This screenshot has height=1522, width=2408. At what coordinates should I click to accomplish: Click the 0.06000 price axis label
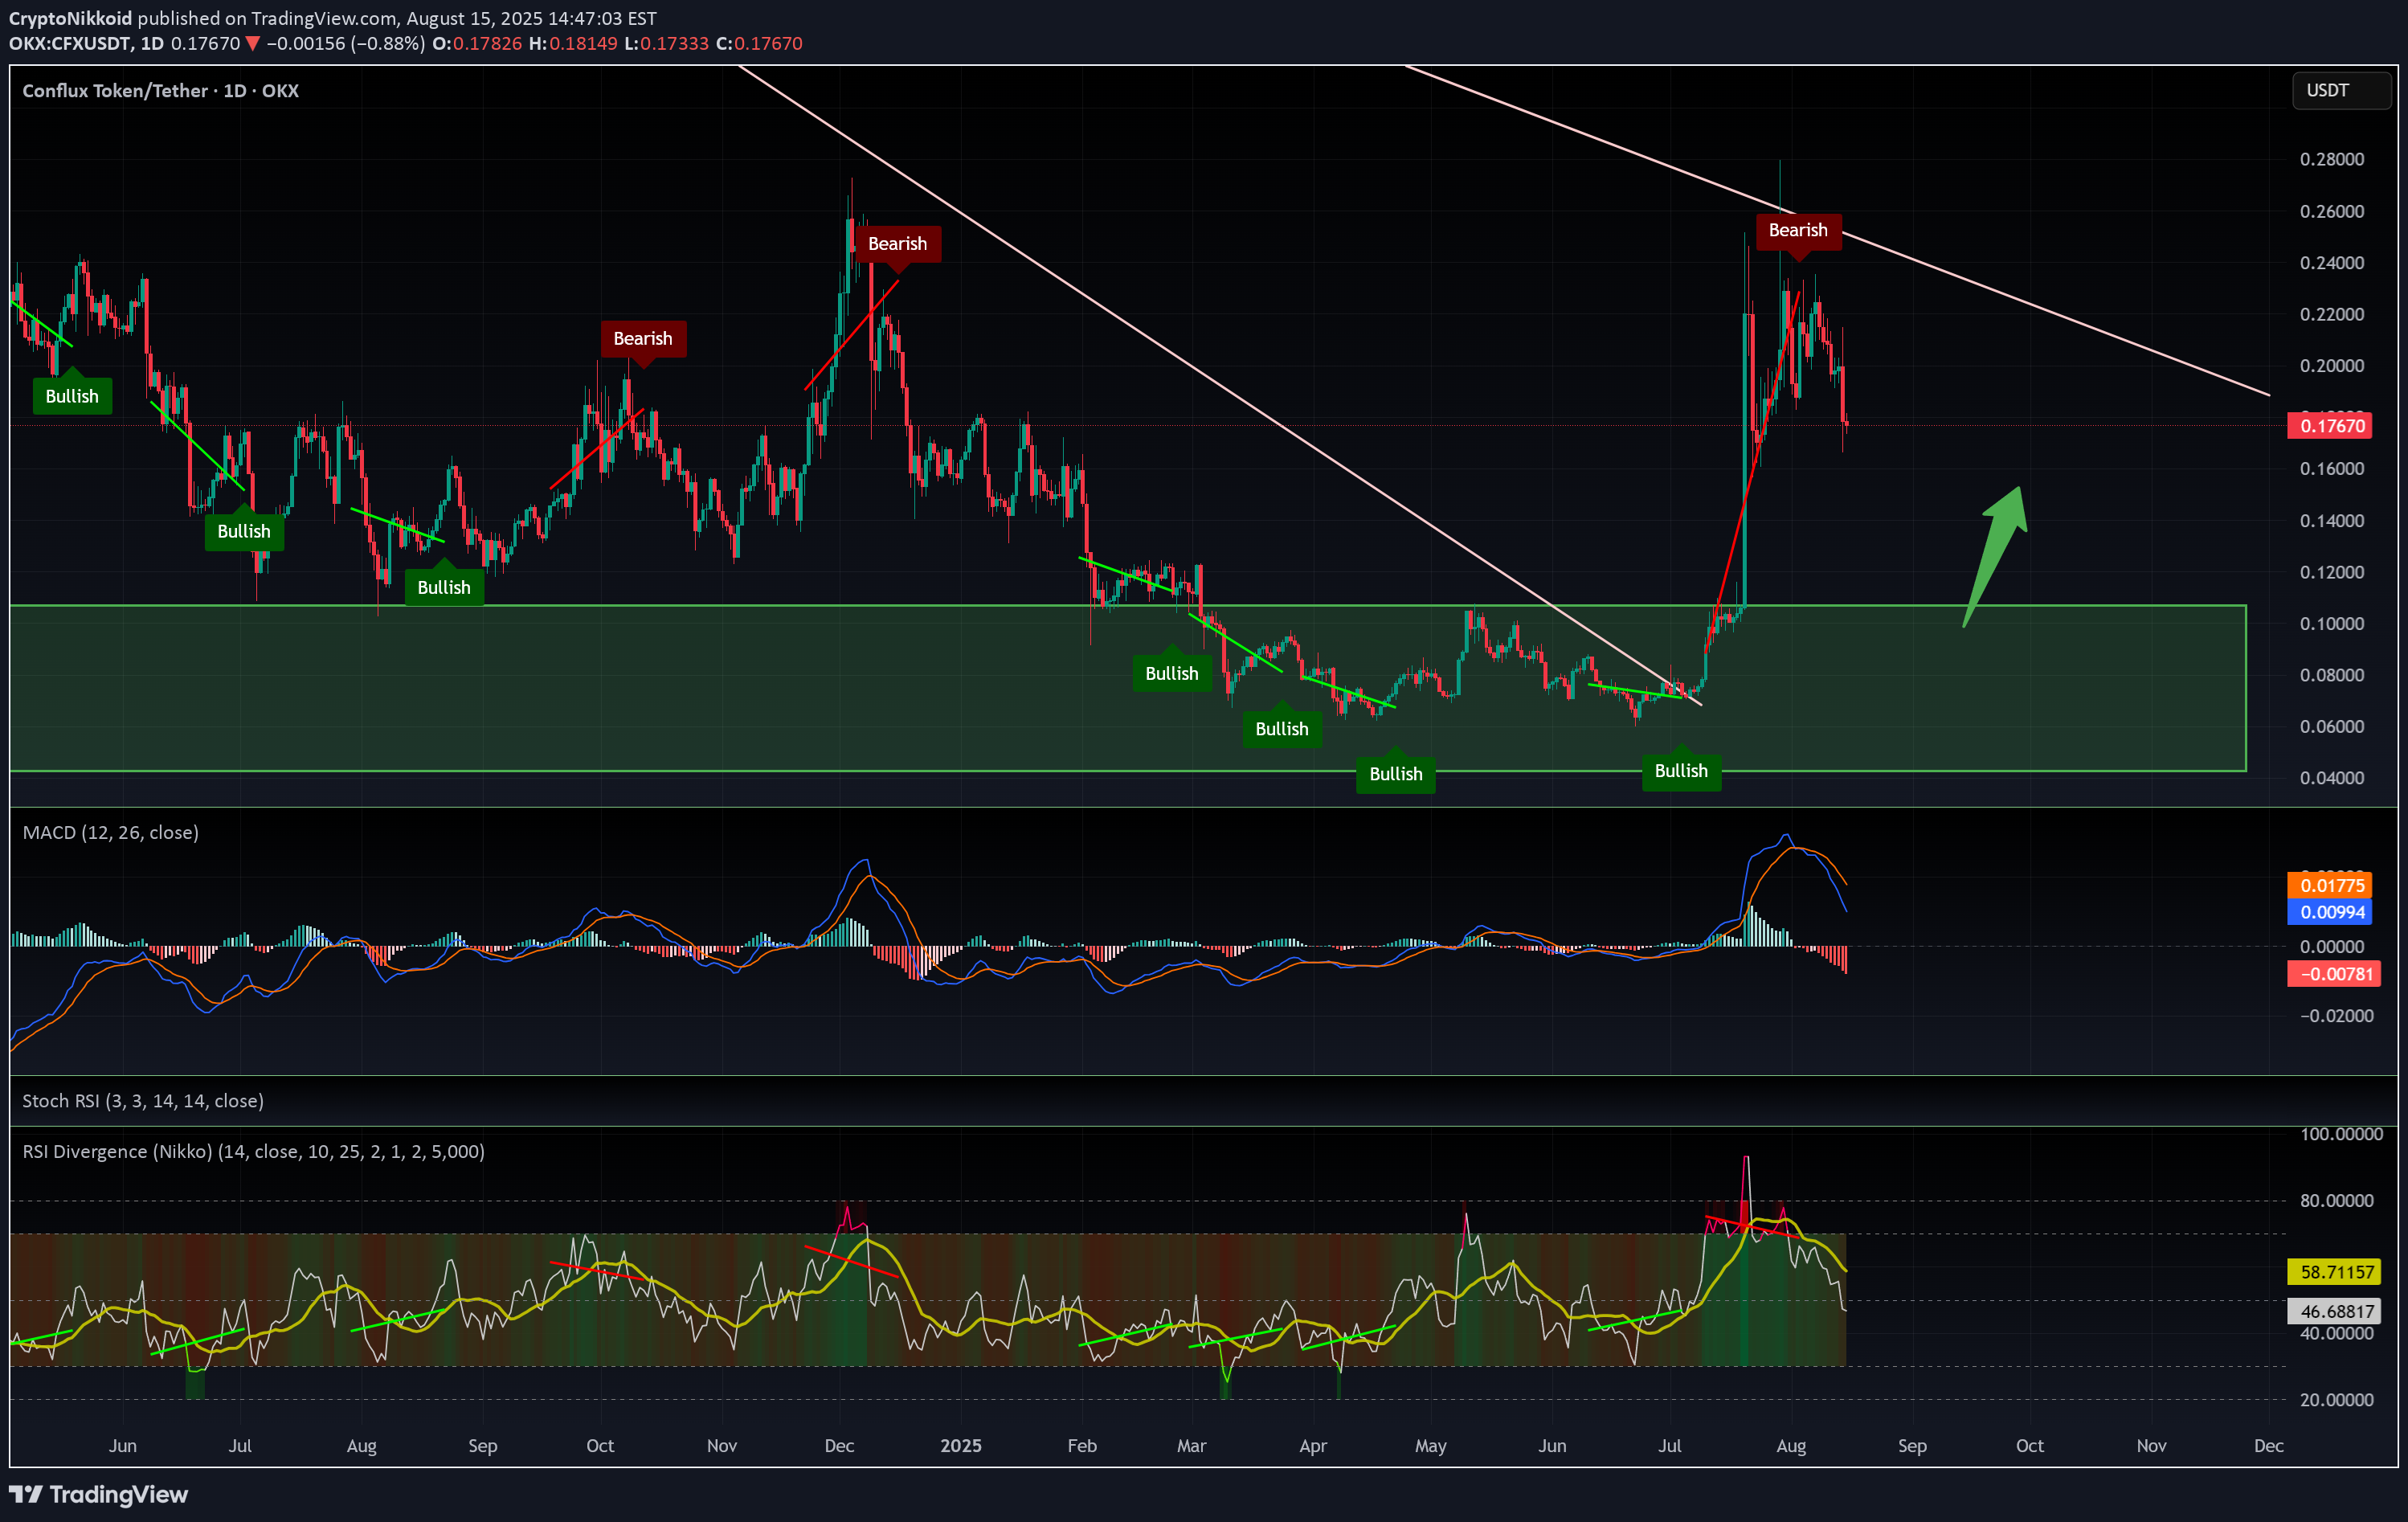[2332, 726]
